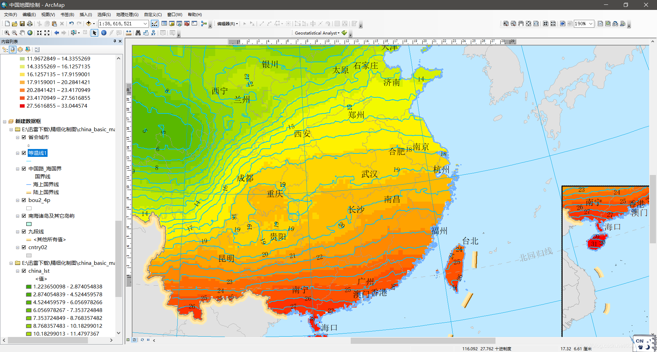The height and width of the screenshot is (352, 657).
Task: Switch to layout view button
Action: pos(134,340)
